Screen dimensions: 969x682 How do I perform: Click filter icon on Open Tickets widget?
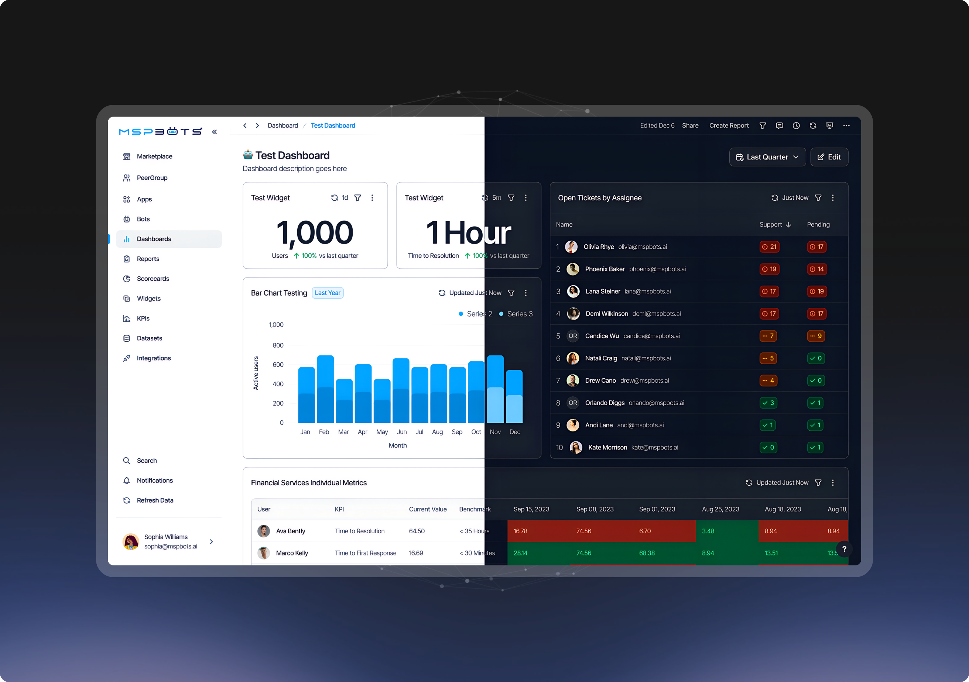pyautogui.click(x=818, y=198)
